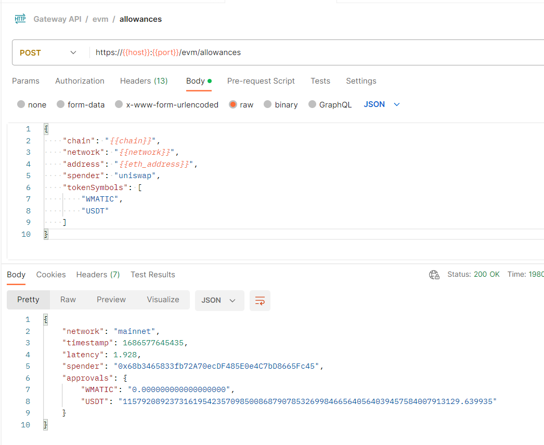The image size is (544, 445).
Task: Choose the binary body option
Action: [280, 104]
